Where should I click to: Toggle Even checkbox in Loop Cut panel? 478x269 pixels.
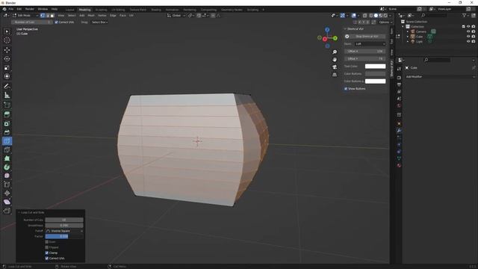point(46,242)
